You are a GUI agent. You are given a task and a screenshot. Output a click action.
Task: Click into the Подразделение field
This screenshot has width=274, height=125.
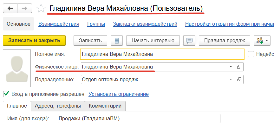pyautogui.click(x=154, y=80)
